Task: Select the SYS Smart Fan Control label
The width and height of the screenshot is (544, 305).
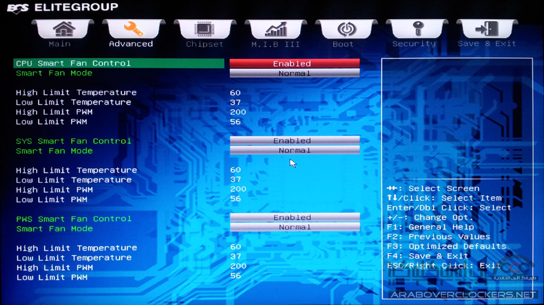Action: coord(73,141)
